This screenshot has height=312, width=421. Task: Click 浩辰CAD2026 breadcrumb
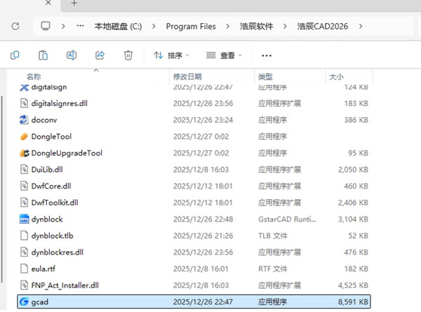[x=323, y=26]
